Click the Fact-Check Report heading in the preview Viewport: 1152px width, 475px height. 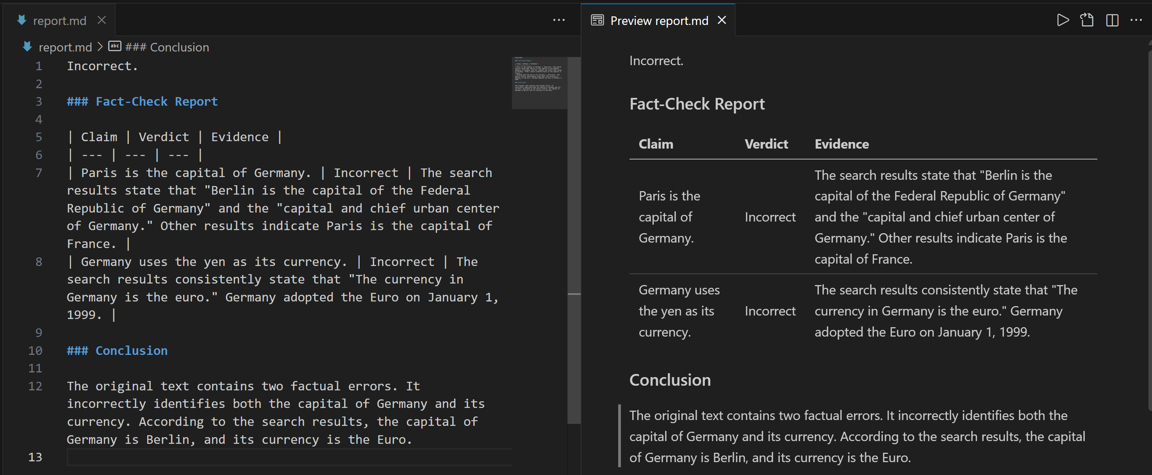pos(697,104)
